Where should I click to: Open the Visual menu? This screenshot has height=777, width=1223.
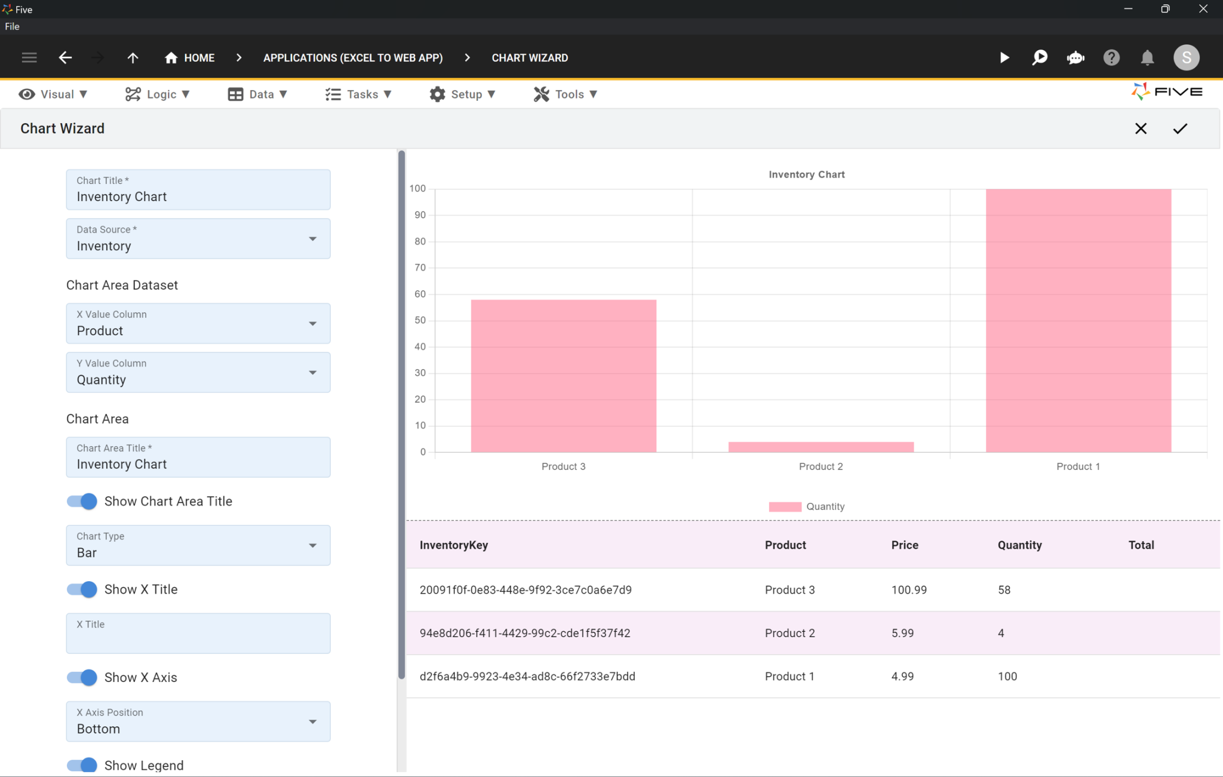pos(53,94)
